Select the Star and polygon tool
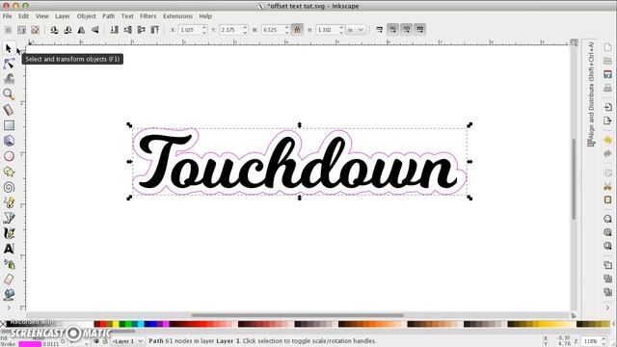Viewport: 617px width, 347px height. click(9, 172)
